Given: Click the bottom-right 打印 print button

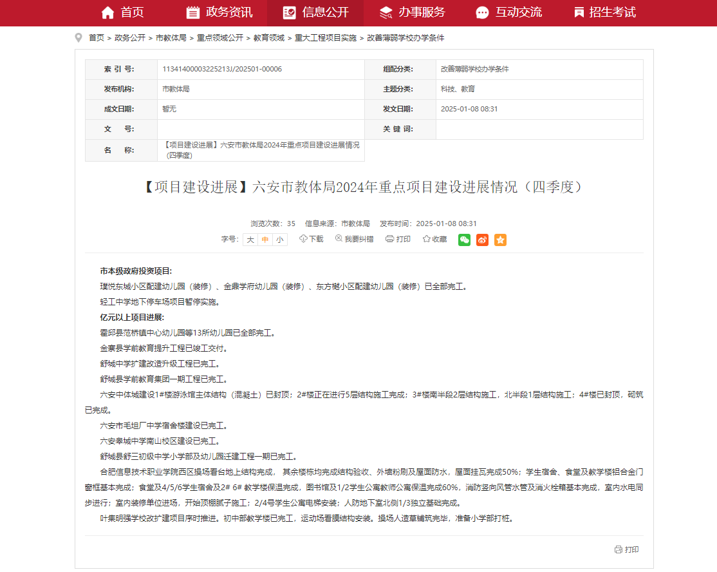Looking at the screenshot, I should point(626,549).
